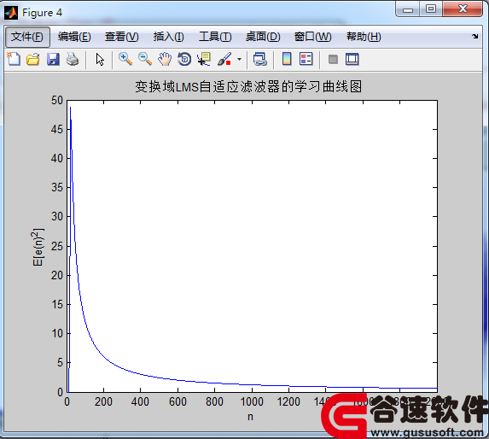The width and height of the screenshot is (489, 439).
Task: Open the 文件(F) menu
Action: click(27, 37)
